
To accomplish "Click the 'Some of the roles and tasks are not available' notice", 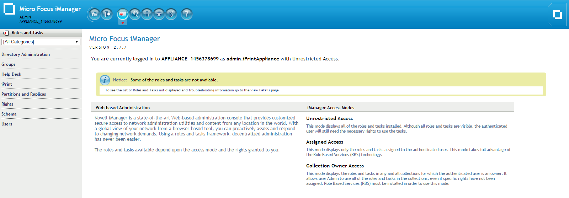I will click(174, 80).
